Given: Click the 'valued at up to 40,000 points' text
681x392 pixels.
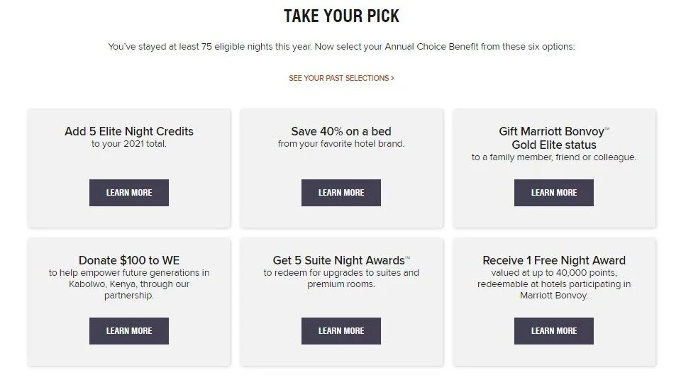Looking at the screenshot, I should click(553, 273).
